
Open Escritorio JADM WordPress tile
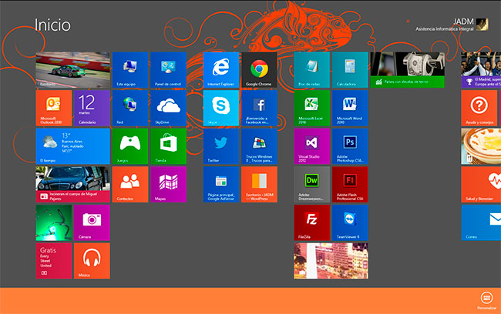(260, 185)
